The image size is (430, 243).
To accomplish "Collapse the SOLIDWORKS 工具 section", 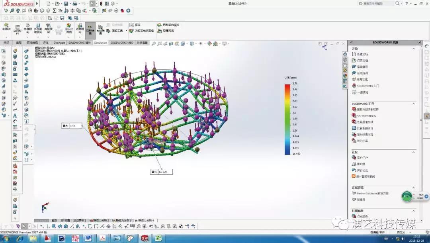I will 414,104.
